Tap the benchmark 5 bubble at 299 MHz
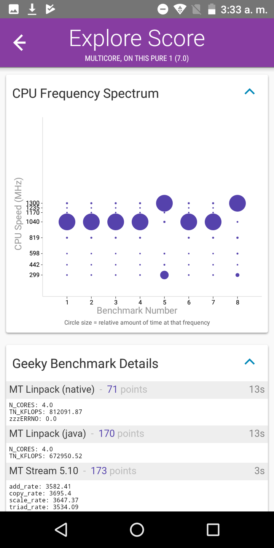 [164, 275]
